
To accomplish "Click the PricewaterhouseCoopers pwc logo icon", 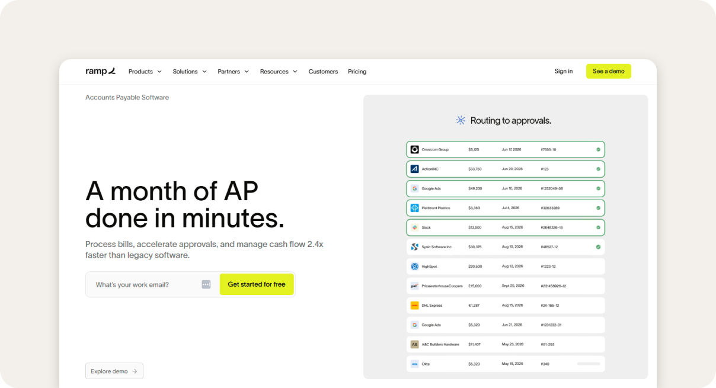I will tap(414, 286).
